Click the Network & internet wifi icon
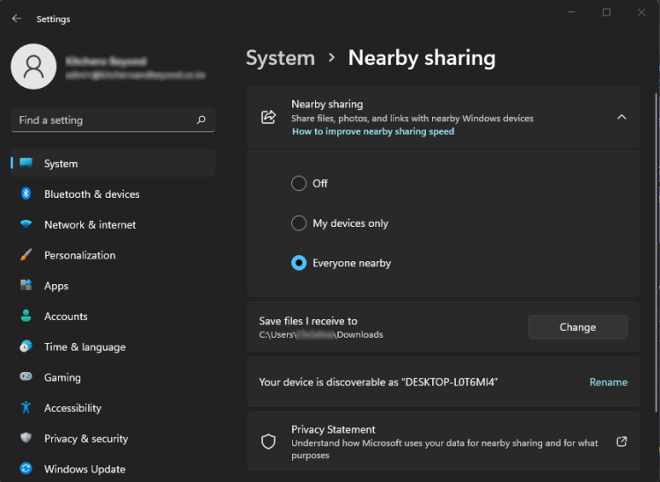 click(x=26, y=225)
